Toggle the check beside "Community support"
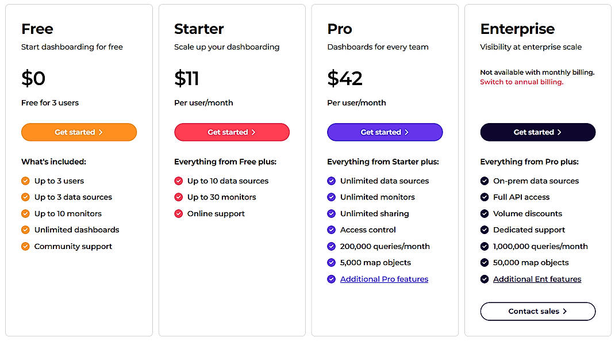The height and width of the screenshot is (341, 615). point(25,246)
